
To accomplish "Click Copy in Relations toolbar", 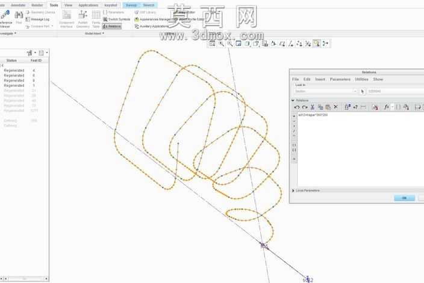I will (x=320, y=107).
